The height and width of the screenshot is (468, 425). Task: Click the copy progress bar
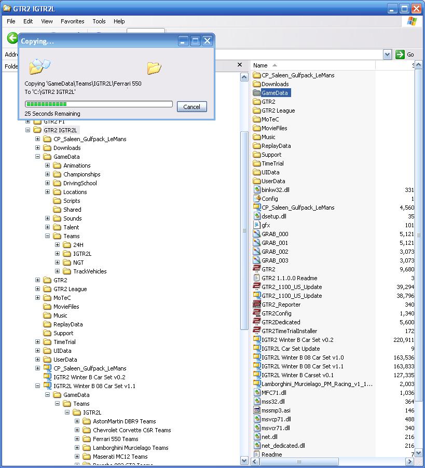point(99,104)
